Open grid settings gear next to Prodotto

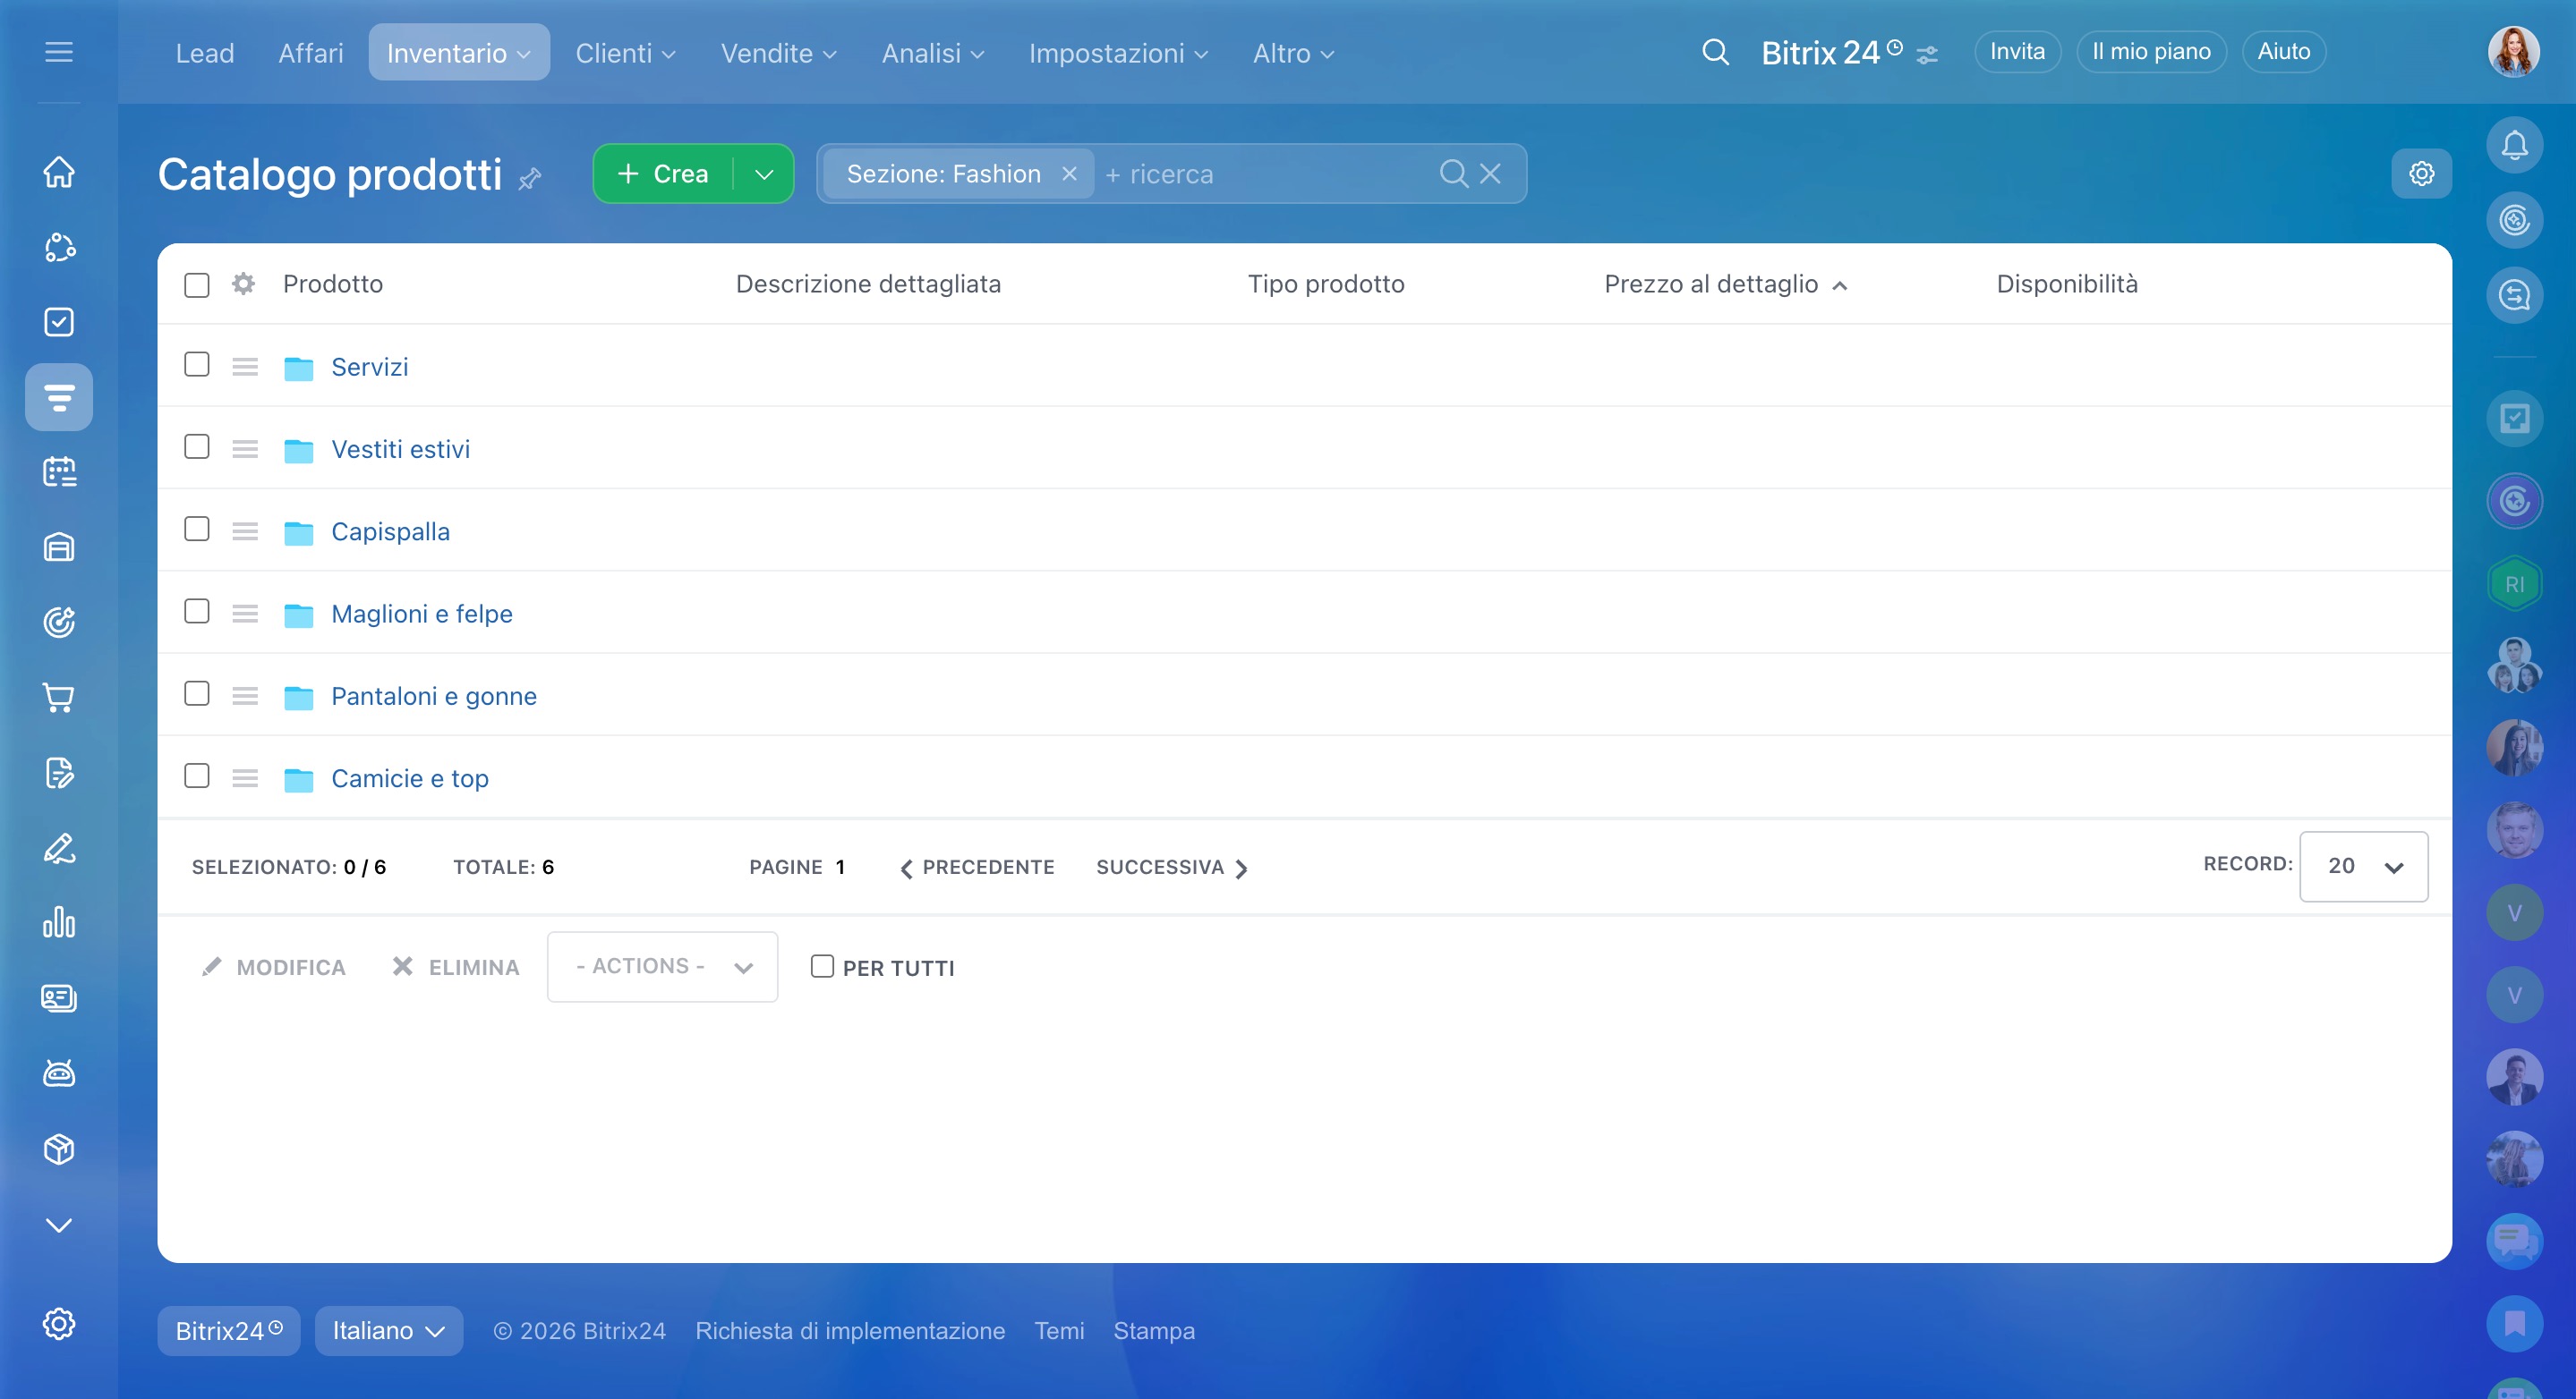(243, 284)
